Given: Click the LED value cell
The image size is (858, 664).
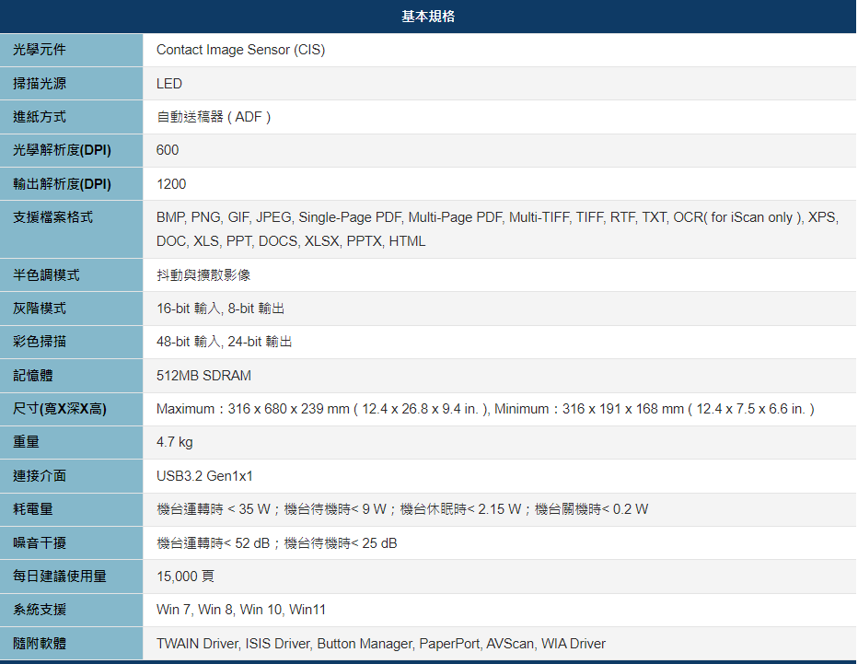Looking at the screenshot, I should (168, 83).
